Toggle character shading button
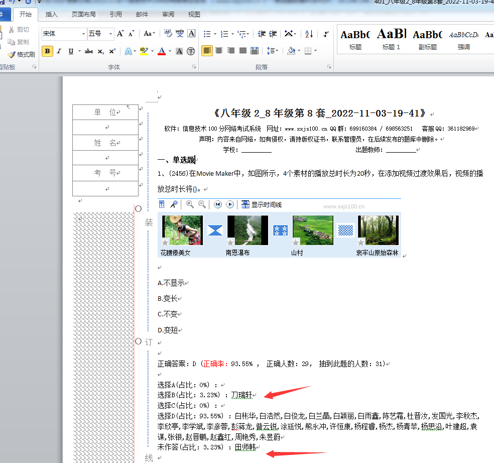The width and height of the screenshot is (494, 463). 179,51
